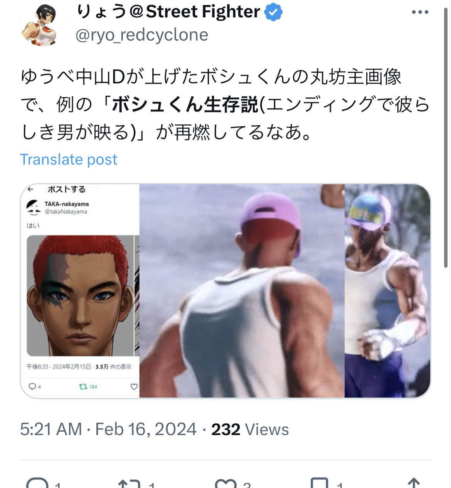Click Translate post

(x=69, y=159)
